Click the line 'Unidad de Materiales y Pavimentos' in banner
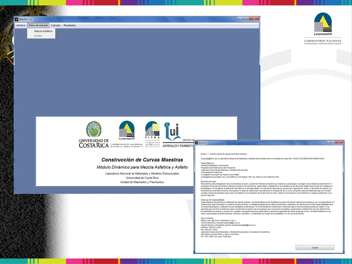Image resolution: width=352 pixels, height=264 pixels. (x=142, y=182)
